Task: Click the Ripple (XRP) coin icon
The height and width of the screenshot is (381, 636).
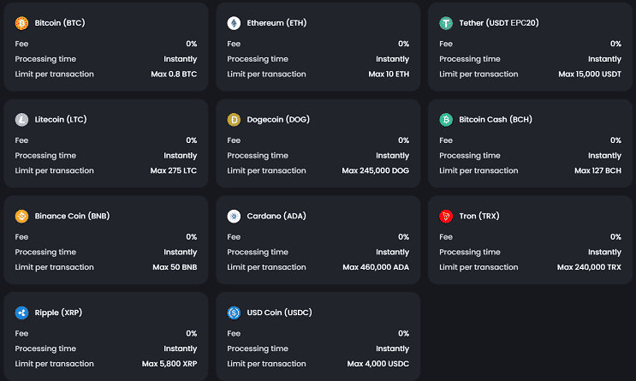Action: pyautogui.click(x=22, y=313)
